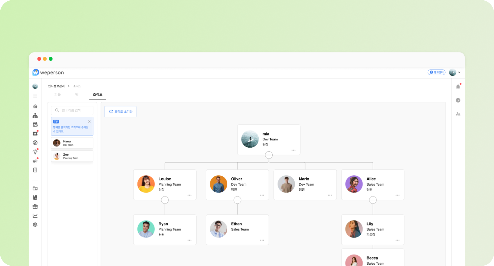
Task: Open the more options menu on Alice's card
Action: 398,195
